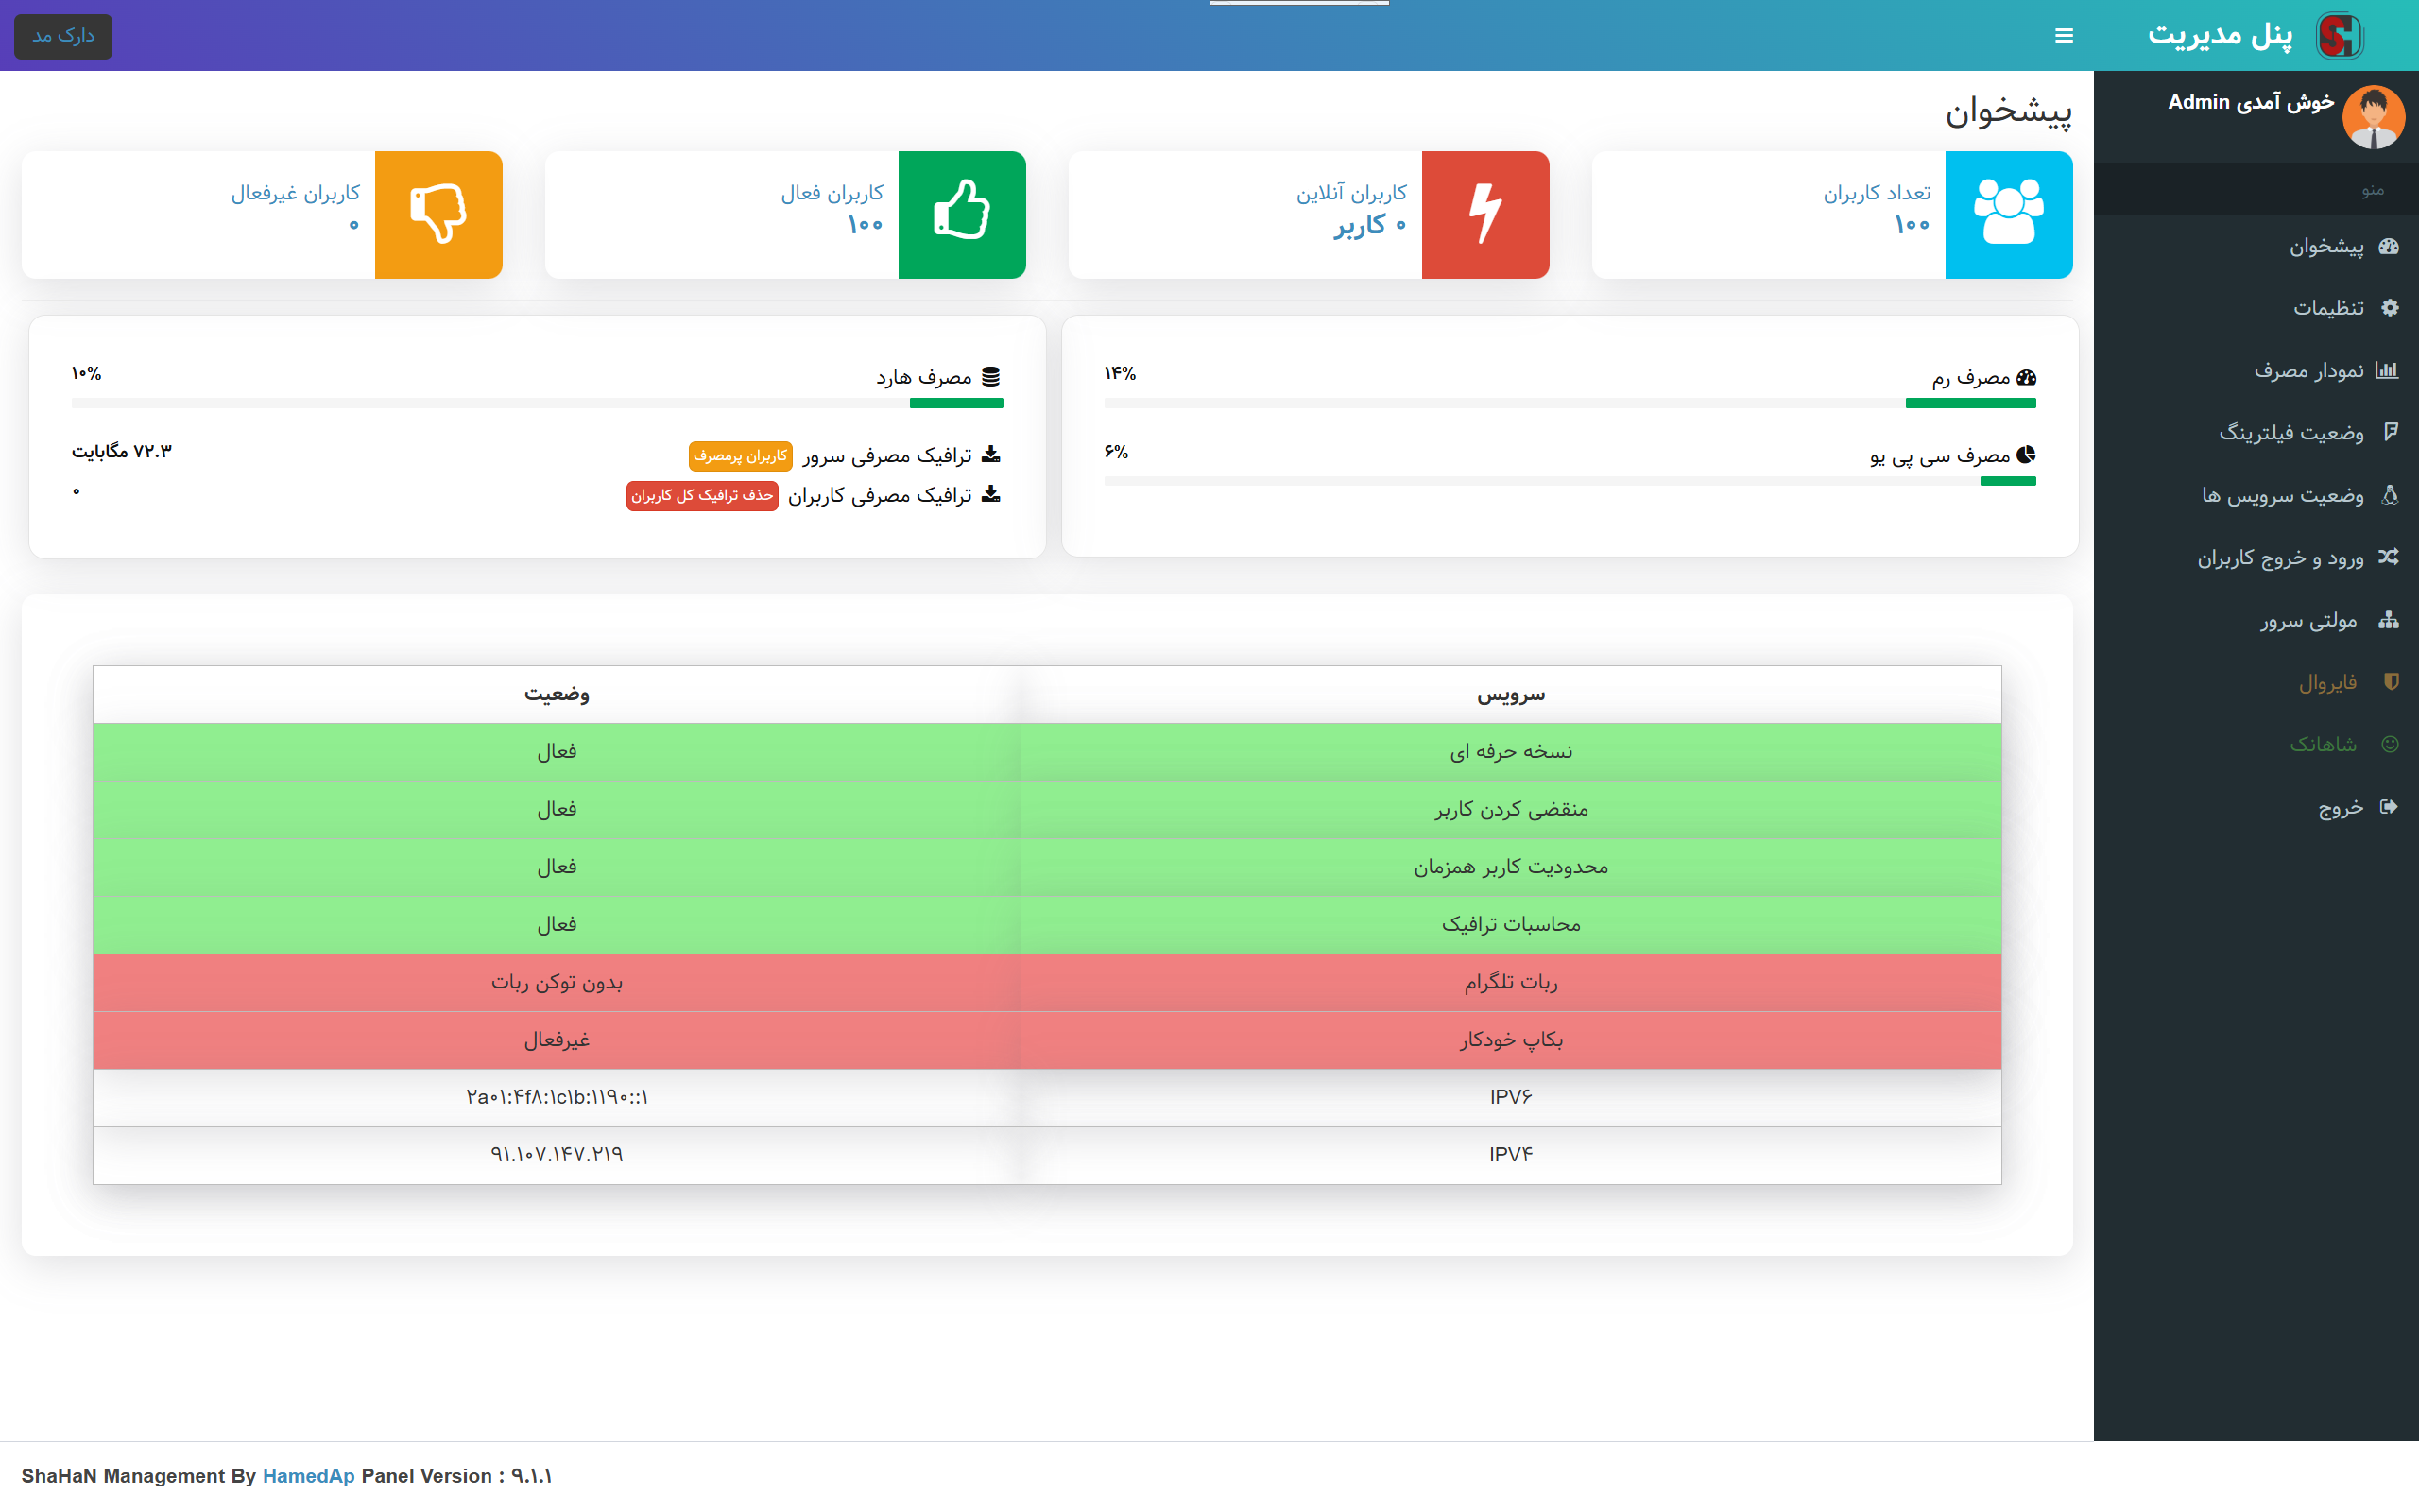The image size is (2419, 1512).
Task: Click the orange thumbs-down inactive users icon
Action: (x=437, y=214)
